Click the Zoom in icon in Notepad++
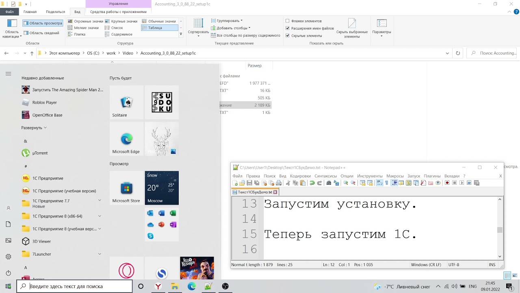 point(346,183)
